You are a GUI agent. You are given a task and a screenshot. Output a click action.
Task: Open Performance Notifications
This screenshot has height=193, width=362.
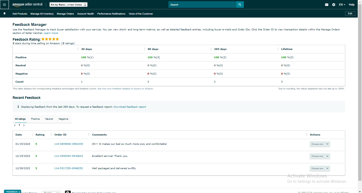click(111, 14)
